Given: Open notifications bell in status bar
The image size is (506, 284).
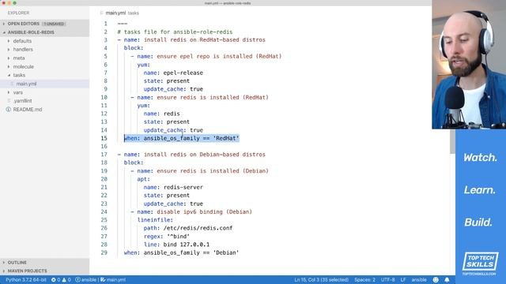Looking at the screenshot, I should 447,280.
